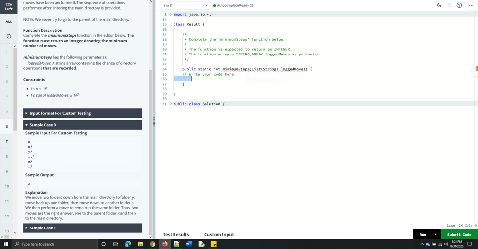Click the test info icon in left sidebar
478x249 pixels.
click(x=9, y=36)
